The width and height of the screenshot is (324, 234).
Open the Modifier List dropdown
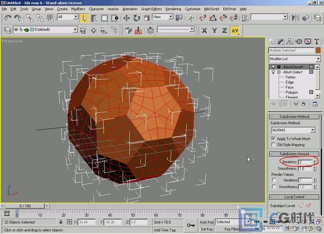(295, 59)
